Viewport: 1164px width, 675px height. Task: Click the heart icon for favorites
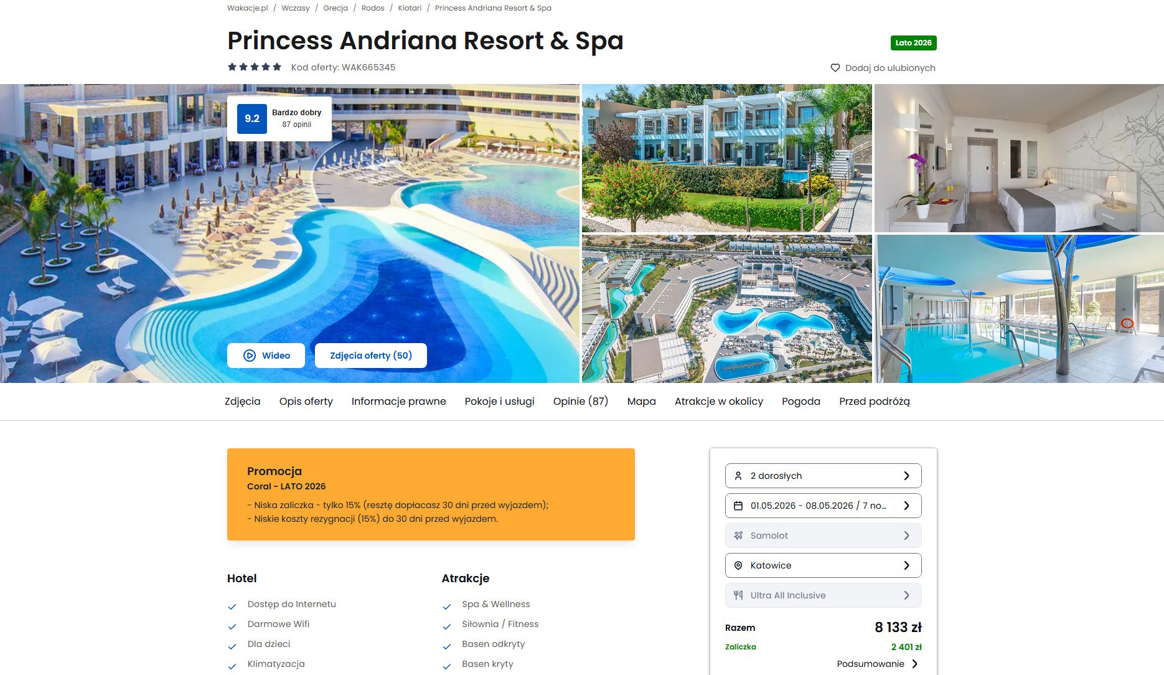pyautogui.click(x=835, y=68)
